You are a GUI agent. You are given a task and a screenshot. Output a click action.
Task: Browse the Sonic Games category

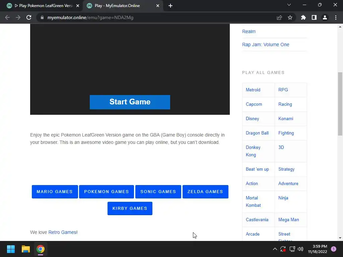pos(158,192)
